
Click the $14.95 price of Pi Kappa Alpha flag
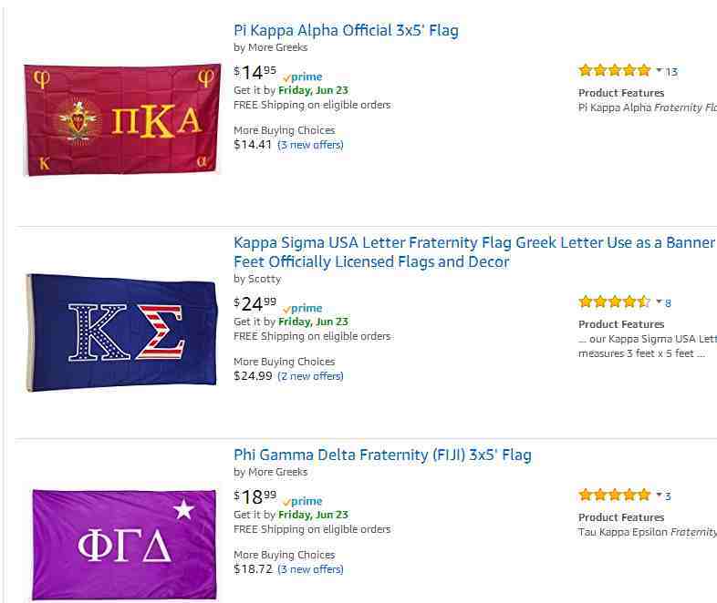(255, 72)
